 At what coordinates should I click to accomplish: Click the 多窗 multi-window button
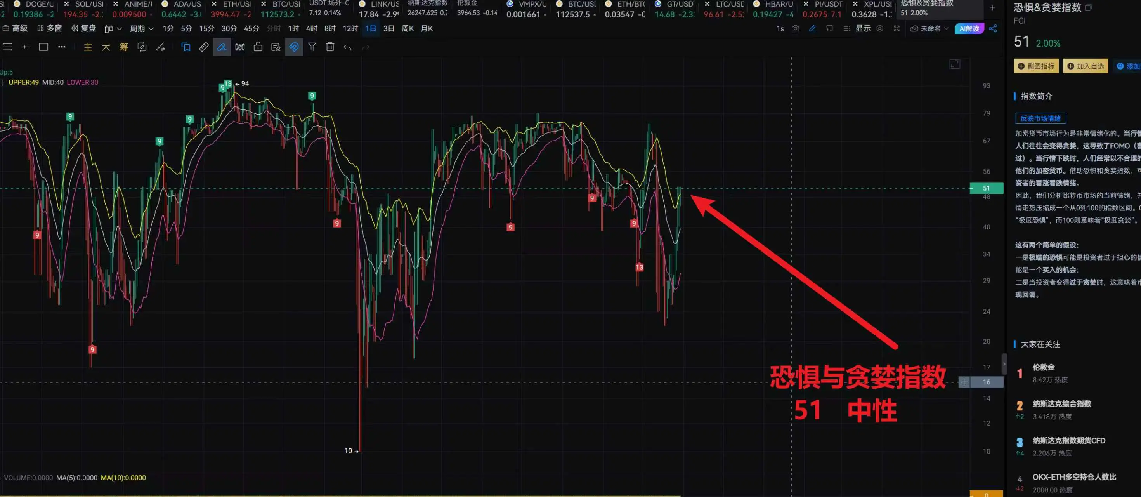[x=50, y=28]
